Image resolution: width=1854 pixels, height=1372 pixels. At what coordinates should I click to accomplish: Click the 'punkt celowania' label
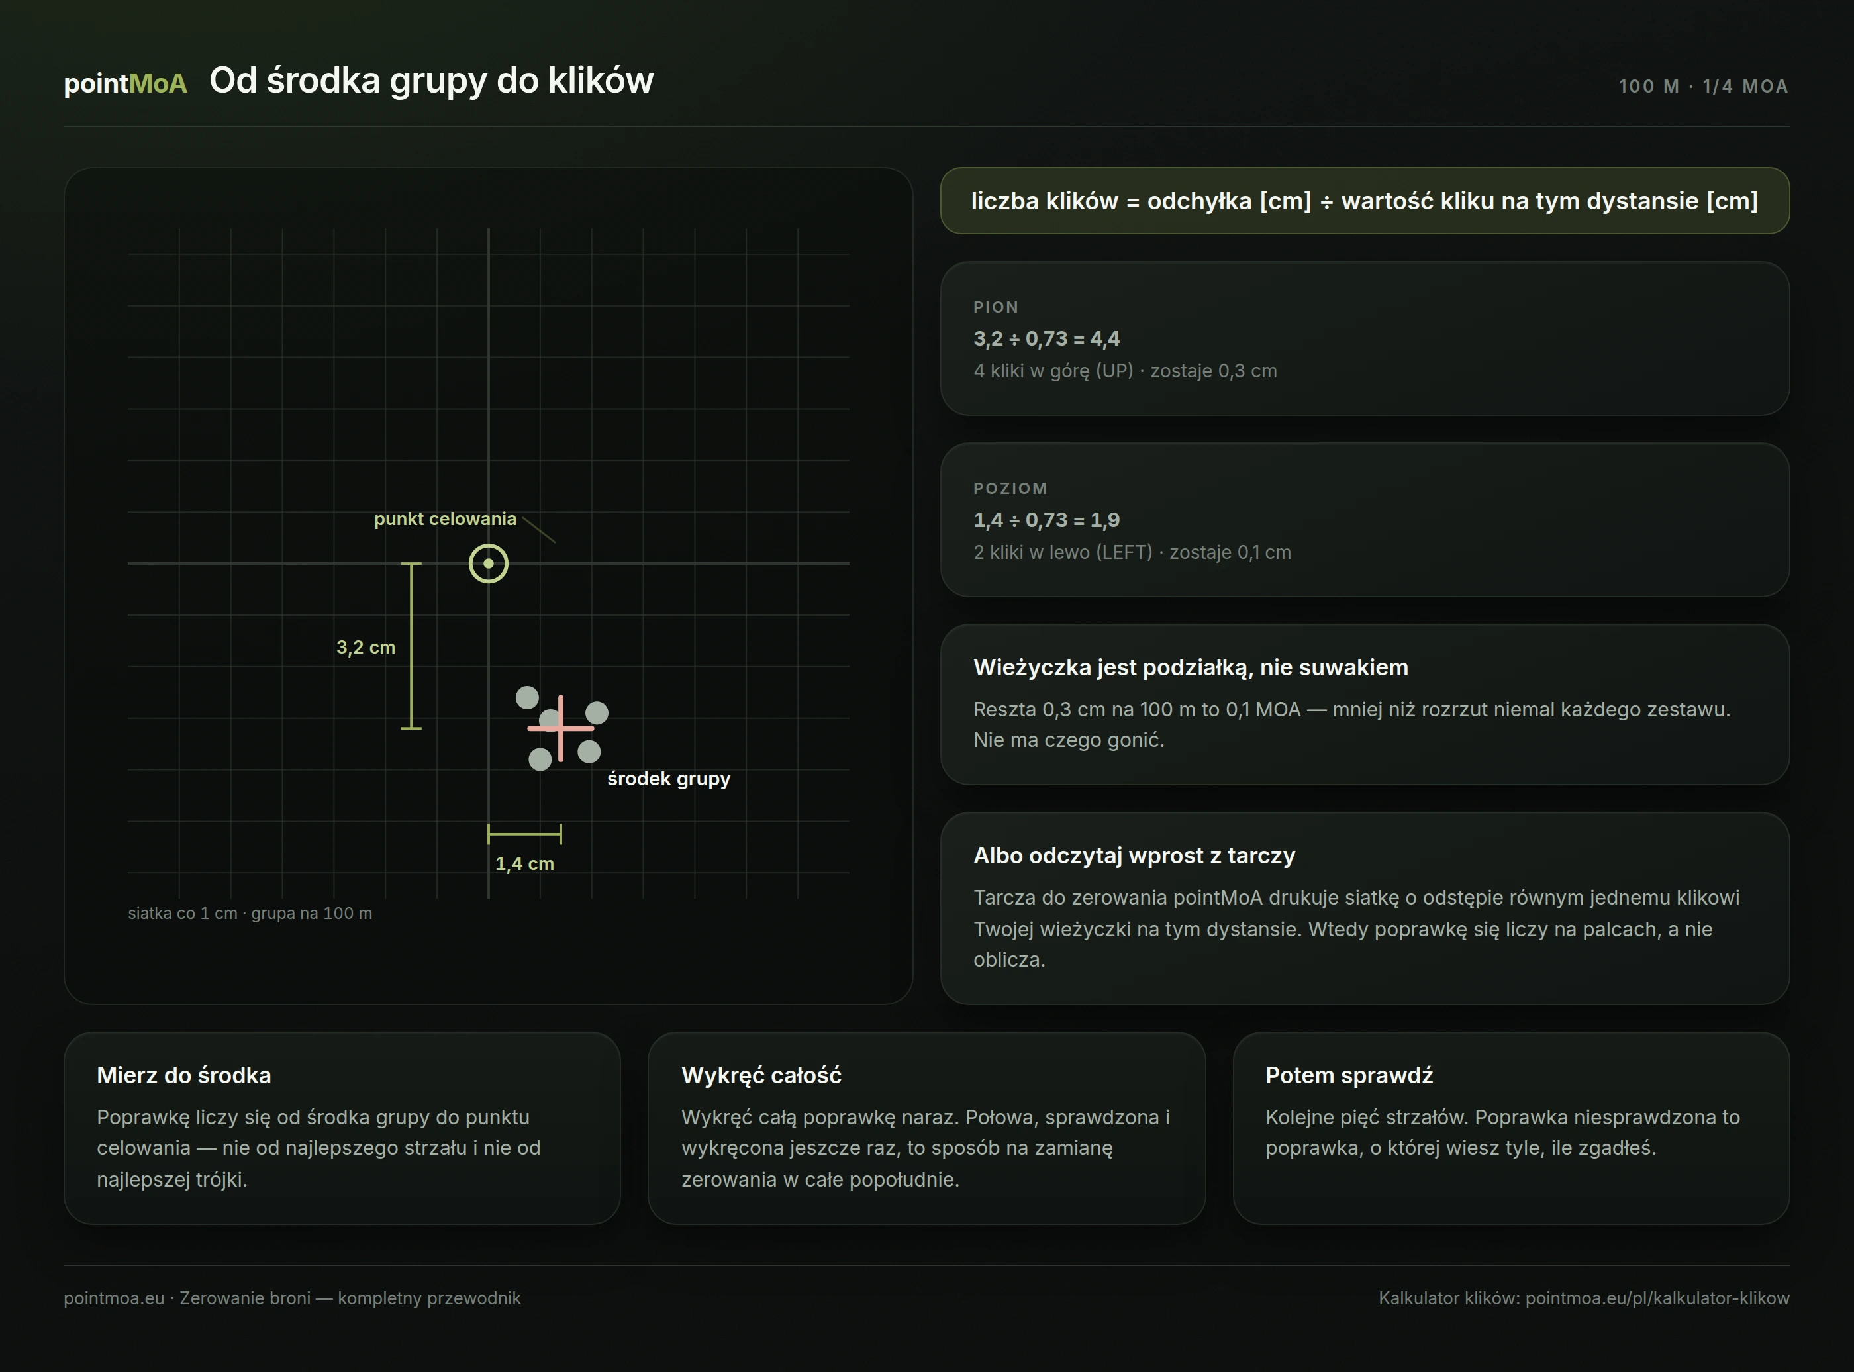pyautogui.click(x=445, y=519)
